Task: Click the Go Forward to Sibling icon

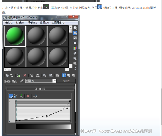Action: coord(74,75)
